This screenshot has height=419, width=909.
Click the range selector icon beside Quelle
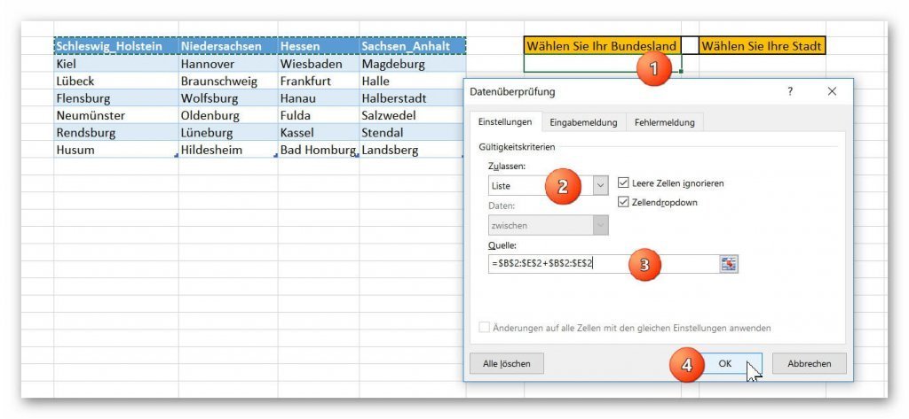[729, 264]
